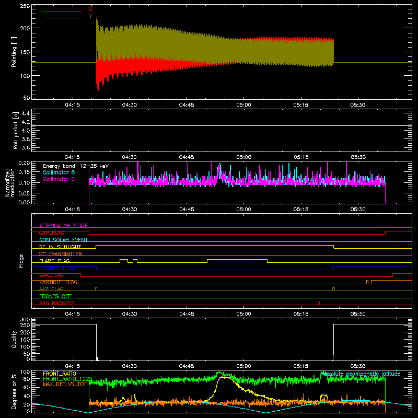Click the Energy band: 12-25 keV text
This screenshot has width=418, height=418.
[76, 166]
